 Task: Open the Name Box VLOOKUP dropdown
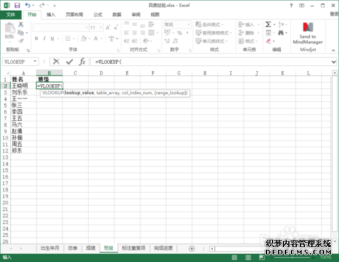point(35,61)
